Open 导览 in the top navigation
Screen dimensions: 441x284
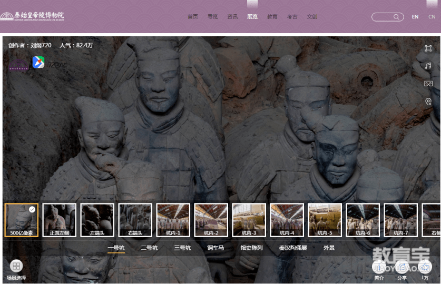click(x=213, y=17)
